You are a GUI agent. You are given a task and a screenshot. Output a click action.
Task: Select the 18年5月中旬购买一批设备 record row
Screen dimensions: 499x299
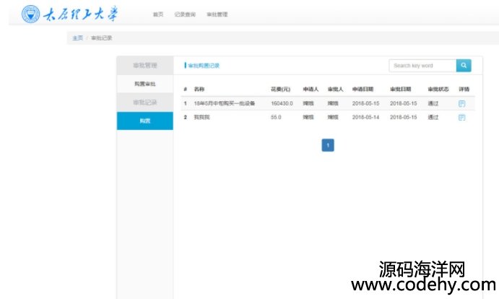(224, 103)
